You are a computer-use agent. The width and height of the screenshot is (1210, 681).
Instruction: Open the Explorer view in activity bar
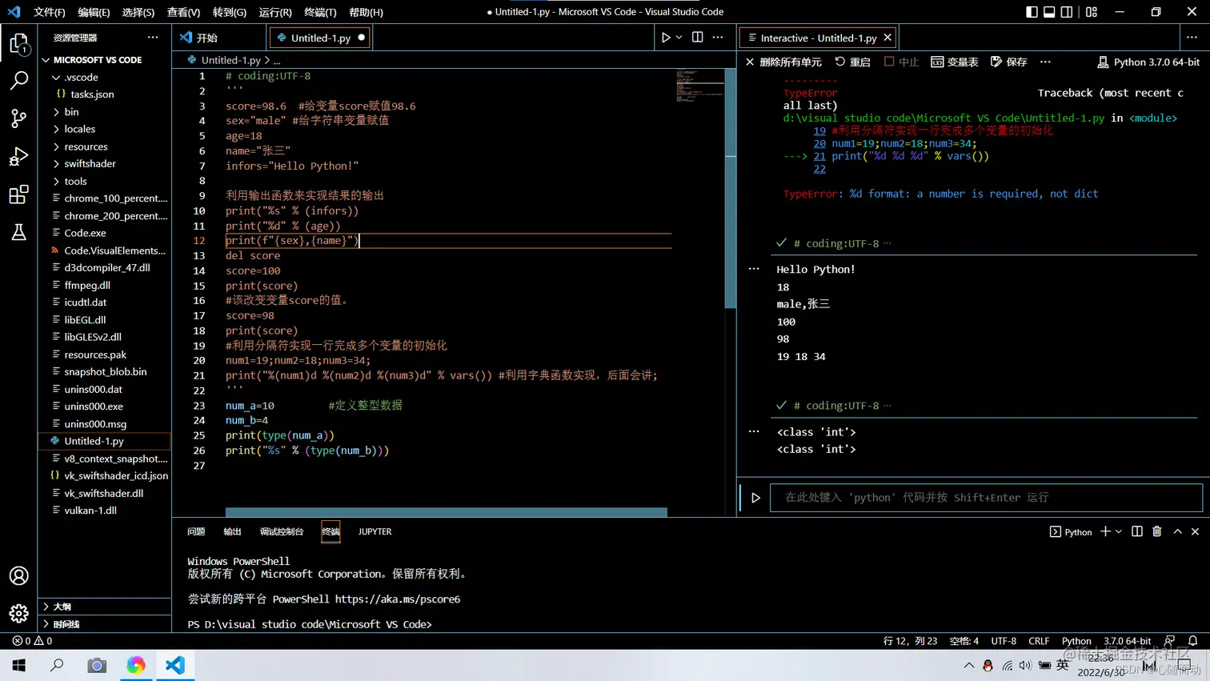tap(18, 43)
